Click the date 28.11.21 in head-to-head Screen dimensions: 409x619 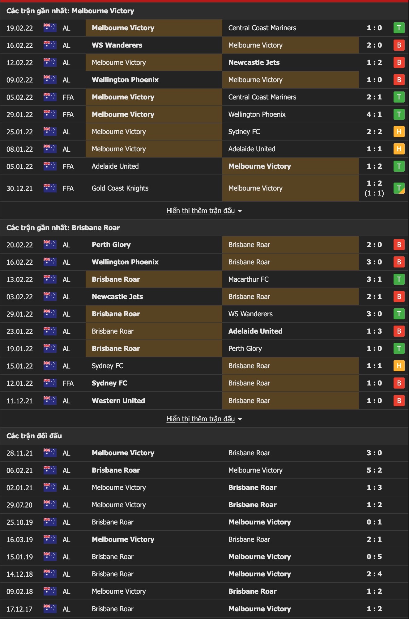[x=19, y=453]
